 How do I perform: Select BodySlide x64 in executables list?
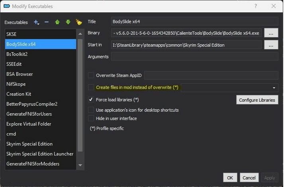point(41,44)
